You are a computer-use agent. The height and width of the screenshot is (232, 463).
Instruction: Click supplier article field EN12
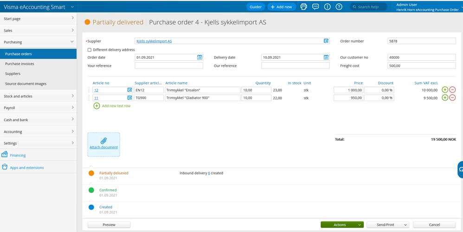click(x=149, y=90)
